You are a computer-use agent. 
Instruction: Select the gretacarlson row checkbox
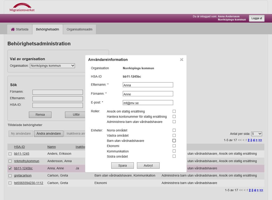(x=10, y=176)
